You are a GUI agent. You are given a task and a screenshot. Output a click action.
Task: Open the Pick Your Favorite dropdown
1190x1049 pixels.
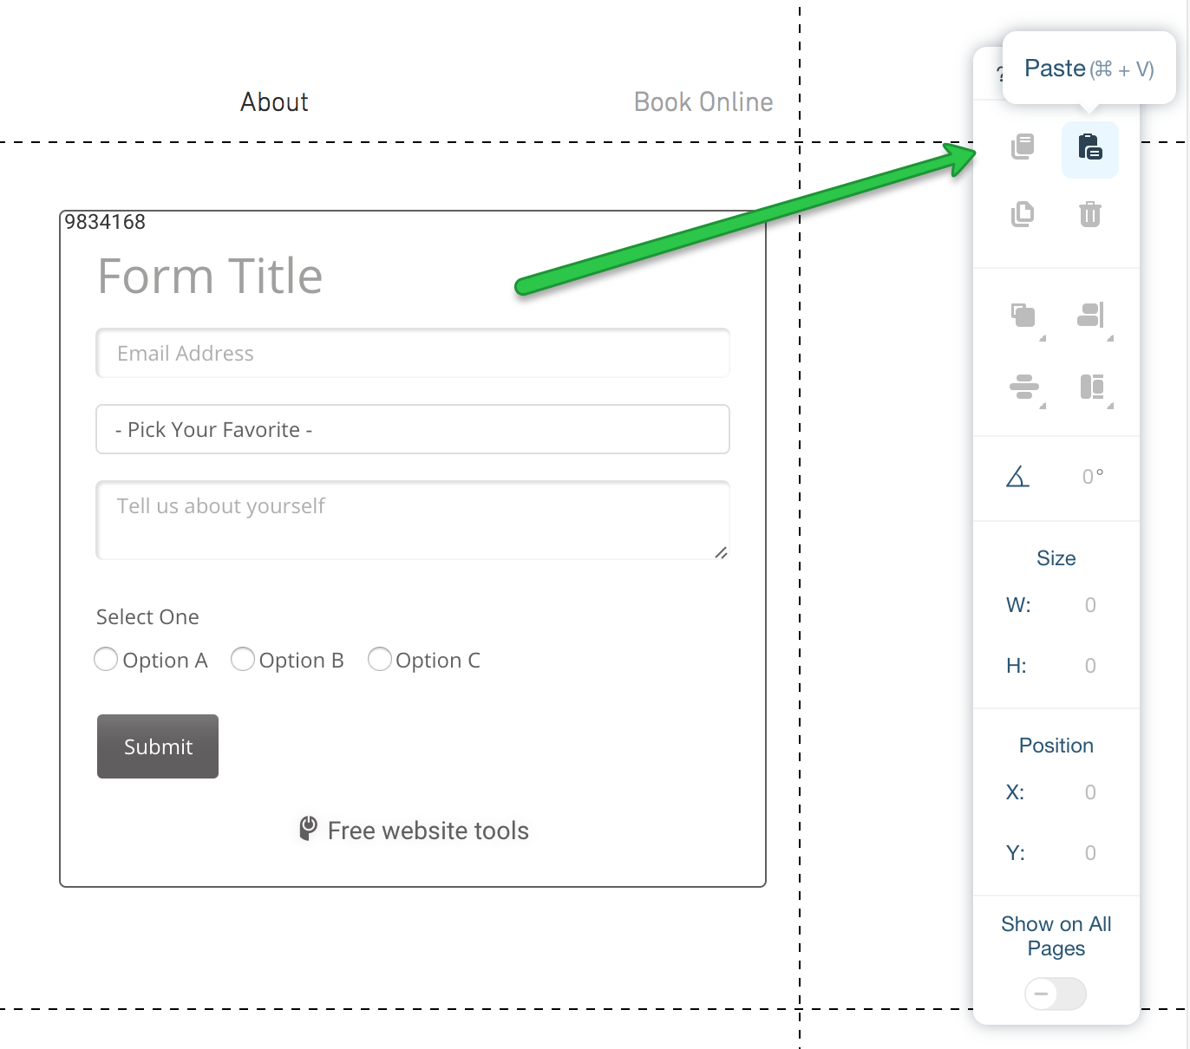413,429
